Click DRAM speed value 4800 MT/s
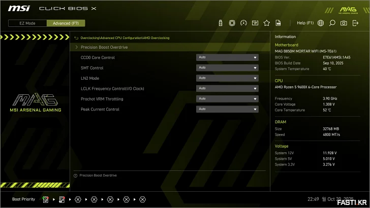370x208 pixels. pyautogui.click(x=331, y=134)
